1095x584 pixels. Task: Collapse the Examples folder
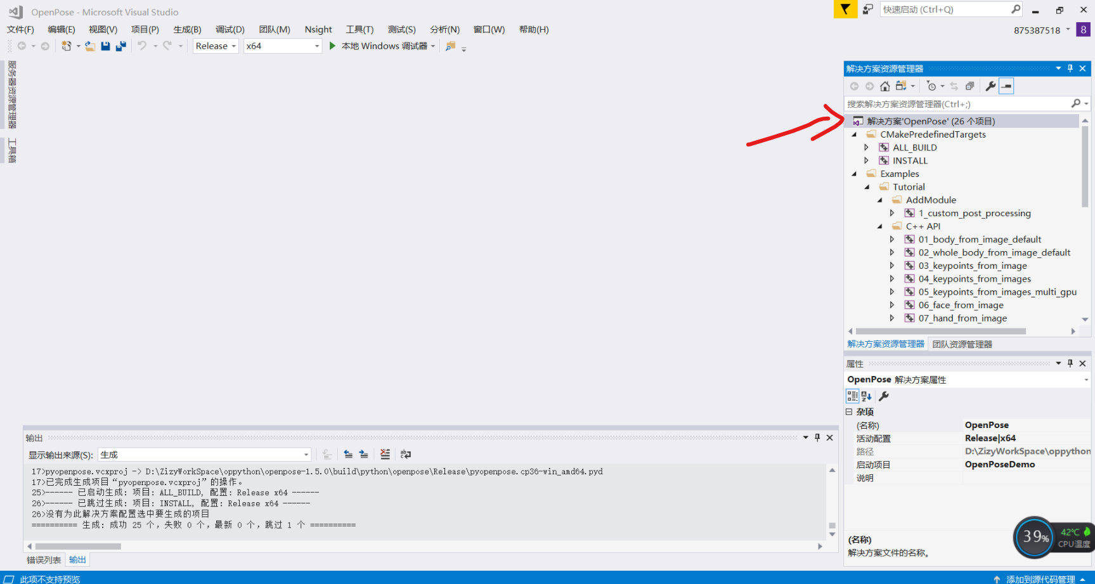(x=854, y=174)
